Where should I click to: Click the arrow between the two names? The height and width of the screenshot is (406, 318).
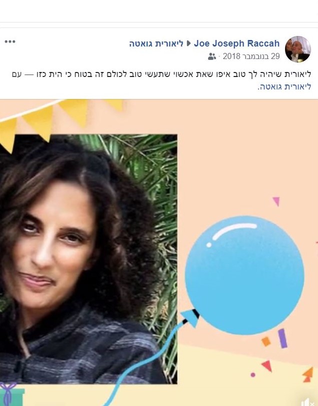(x=189, y=43)
